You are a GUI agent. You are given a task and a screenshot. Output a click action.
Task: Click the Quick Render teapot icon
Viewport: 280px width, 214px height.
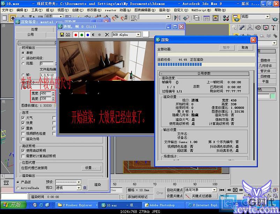pyautogui.click(x=275, y=18)
